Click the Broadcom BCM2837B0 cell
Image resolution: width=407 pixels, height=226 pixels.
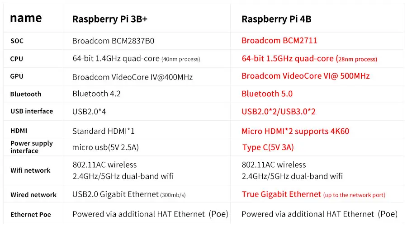[x=113, y=41]
